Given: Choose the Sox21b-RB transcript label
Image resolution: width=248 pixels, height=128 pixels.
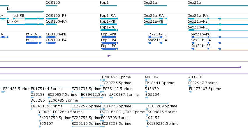Looking at the screenshot, I should click(x=198, y=21).
